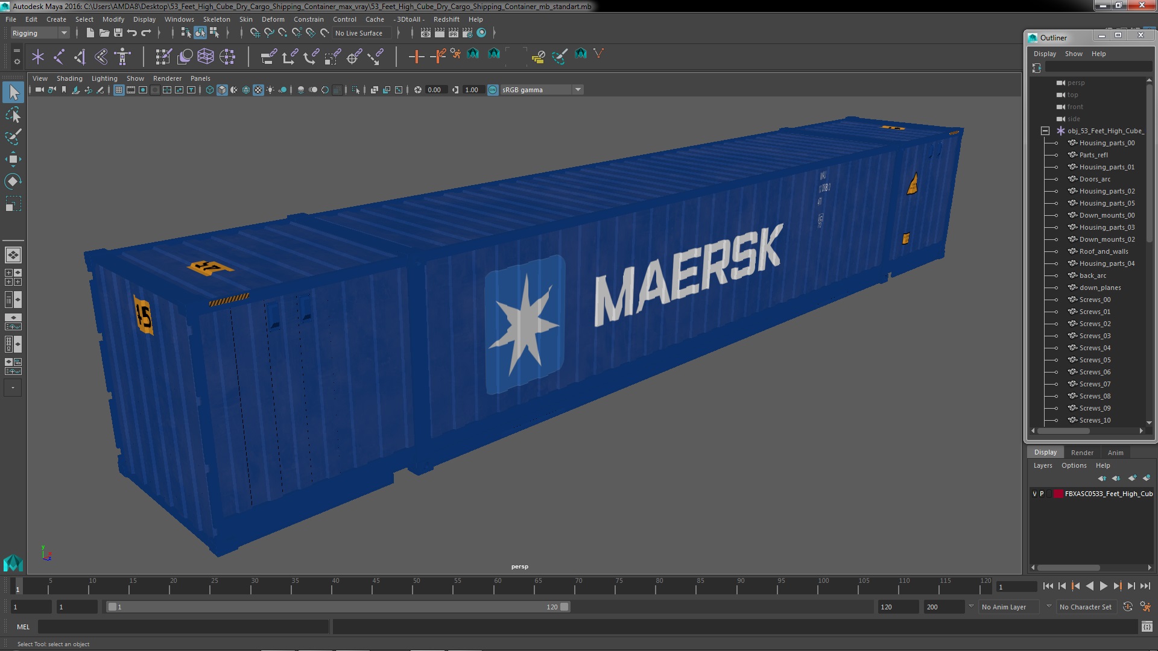
Task: Open the Redshift menu
Action: coord(446,19)
